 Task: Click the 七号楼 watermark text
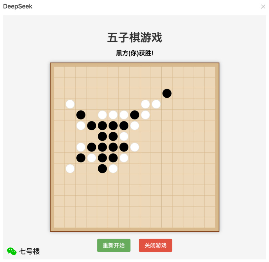point(29,252)
